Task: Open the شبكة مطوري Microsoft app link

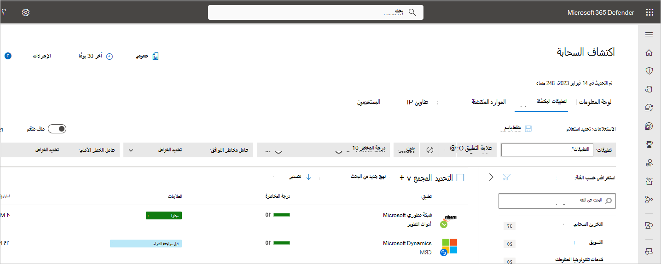Action: pos(407,215)
